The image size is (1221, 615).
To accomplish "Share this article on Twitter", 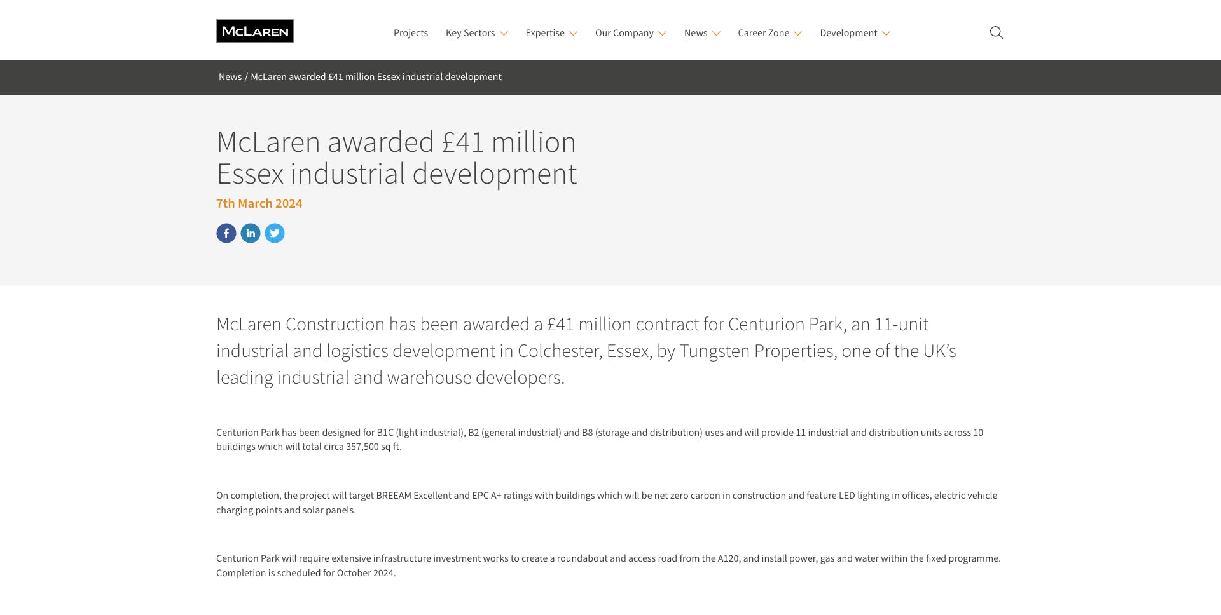I will (275, 233).
